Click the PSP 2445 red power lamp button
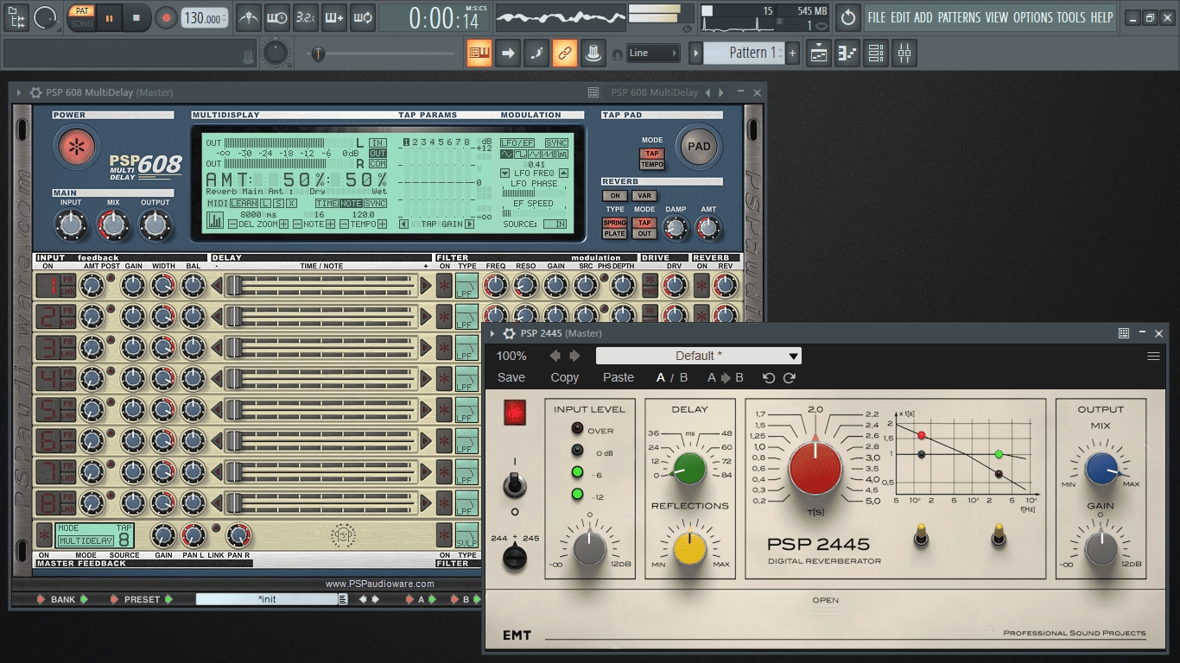The height and width of the screenshot is (663, 1180). (x=515, y=414)
